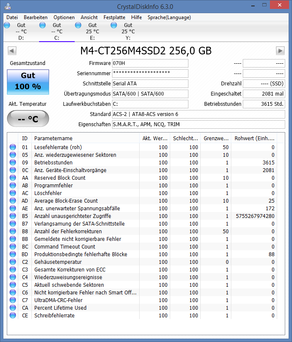Sort by the Parametername column header
The width and height of the screenshot is (292, 342).
(85, 138)
